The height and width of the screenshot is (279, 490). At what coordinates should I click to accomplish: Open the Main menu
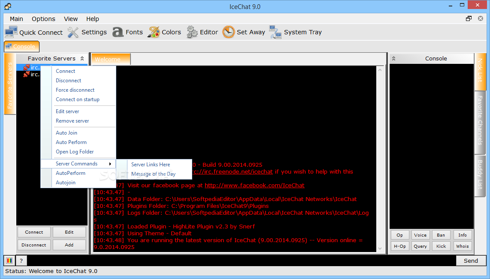[17, 19]
